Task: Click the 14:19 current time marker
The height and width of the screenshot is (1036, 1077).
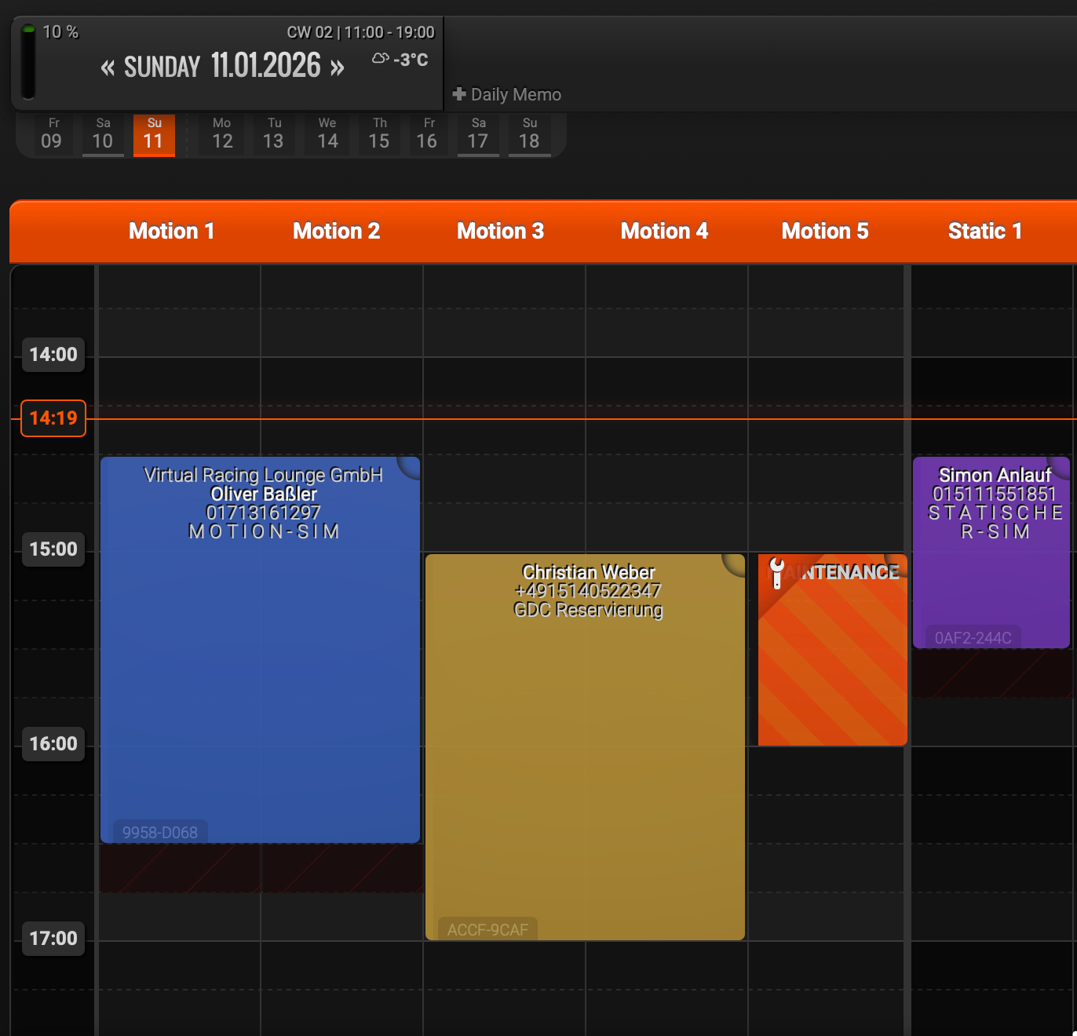Action: click(x=53, y=418)
